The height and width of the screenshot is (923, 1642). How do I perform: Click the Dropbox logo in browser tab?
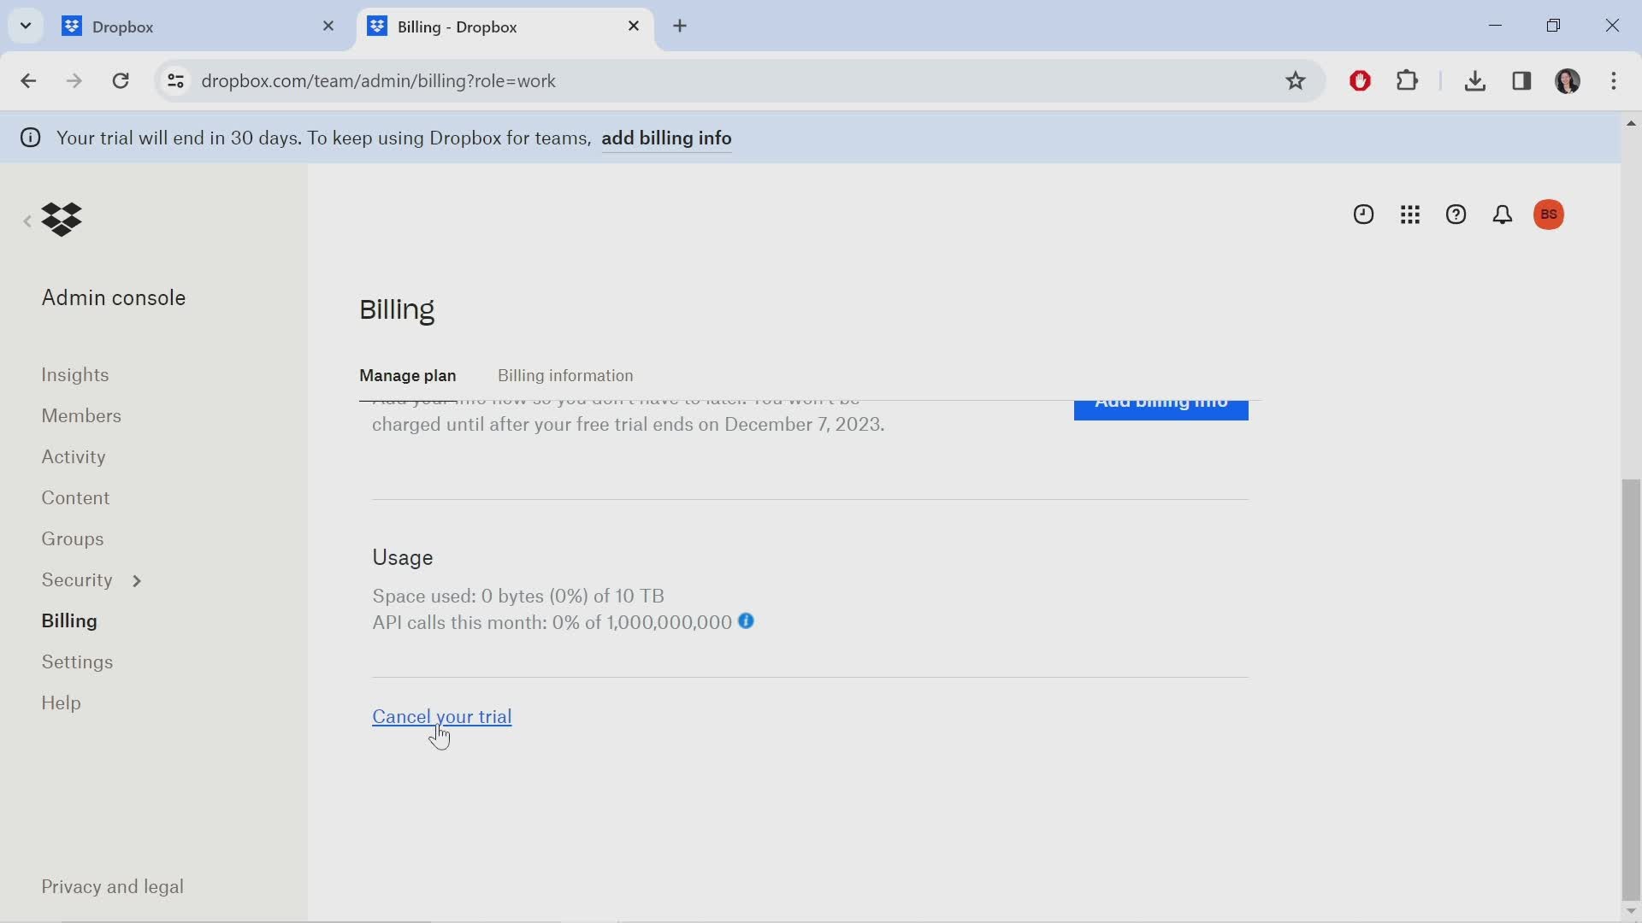tap(72, 25)
